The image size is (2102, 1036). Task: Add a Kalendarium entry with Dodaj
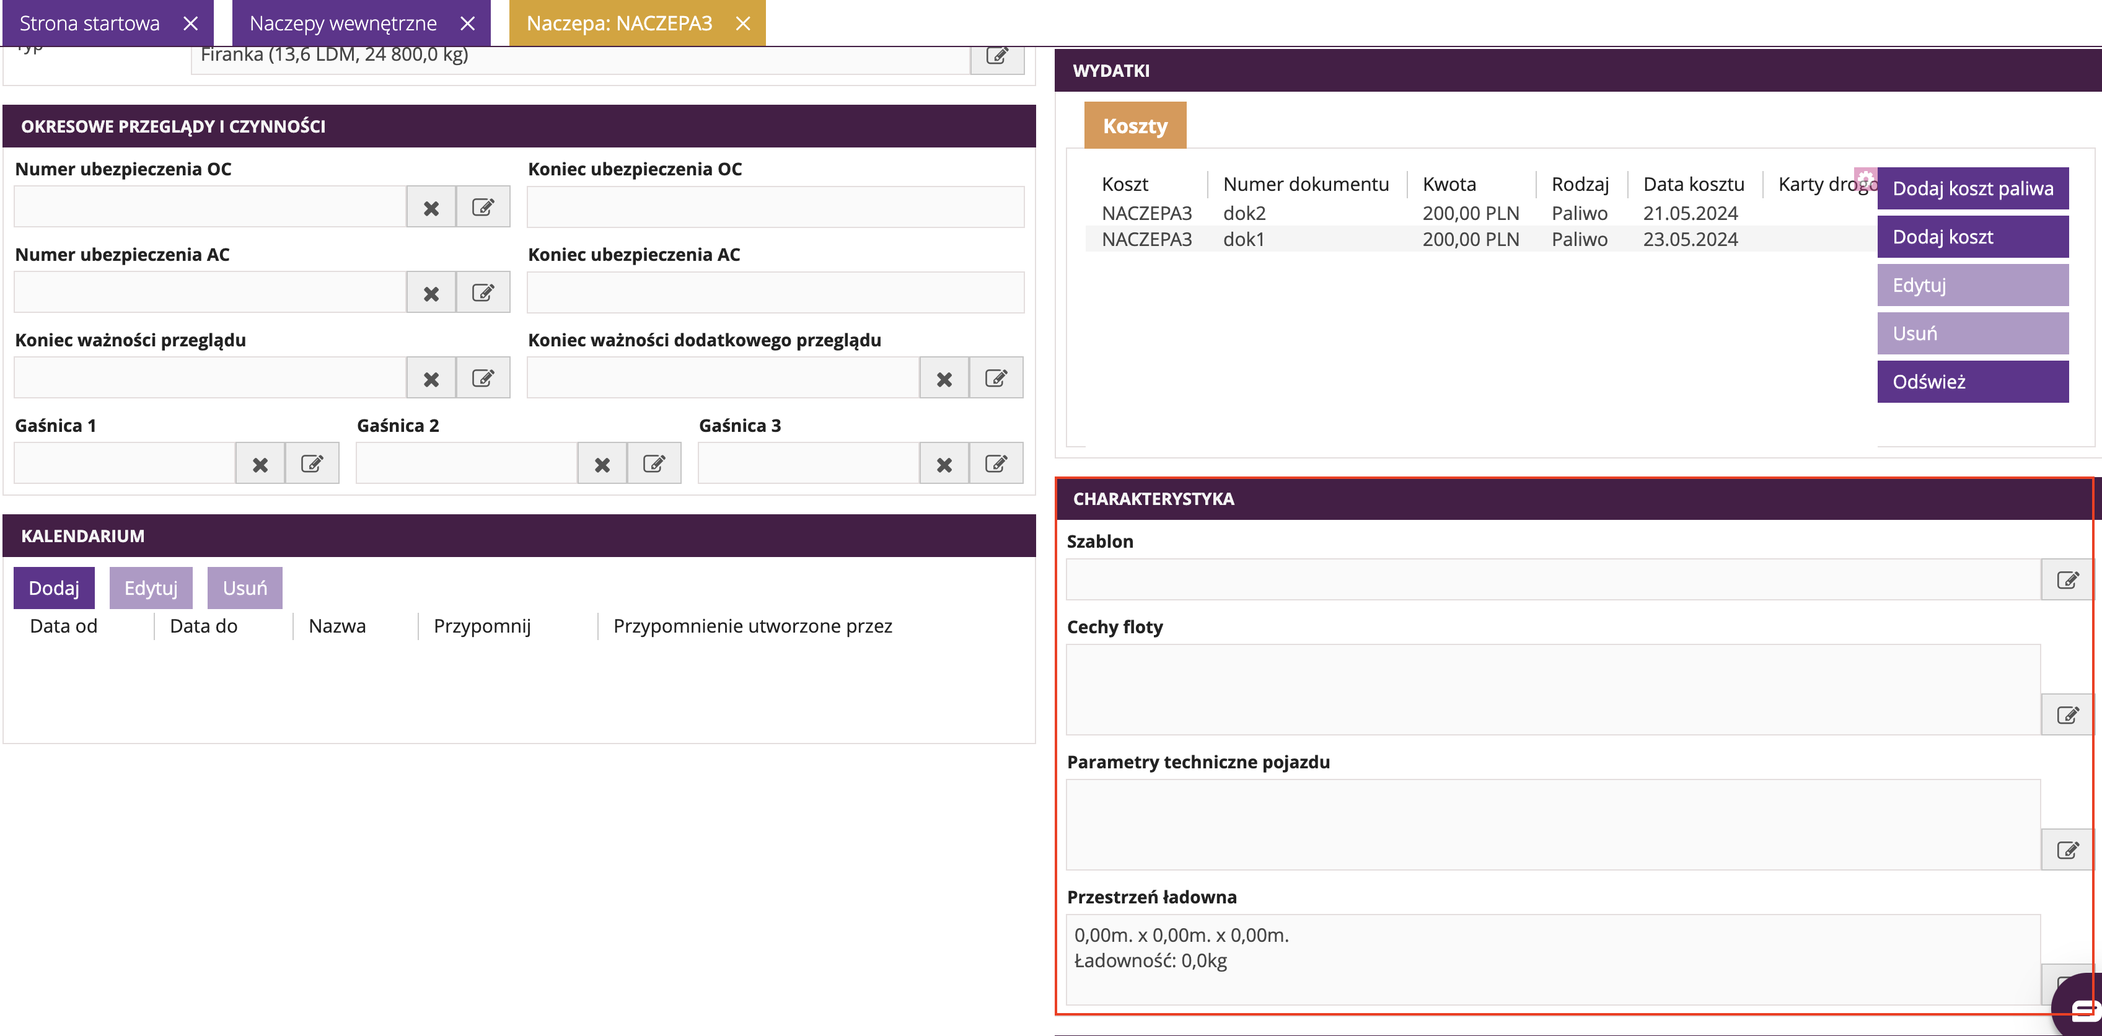tap(54, 588)
